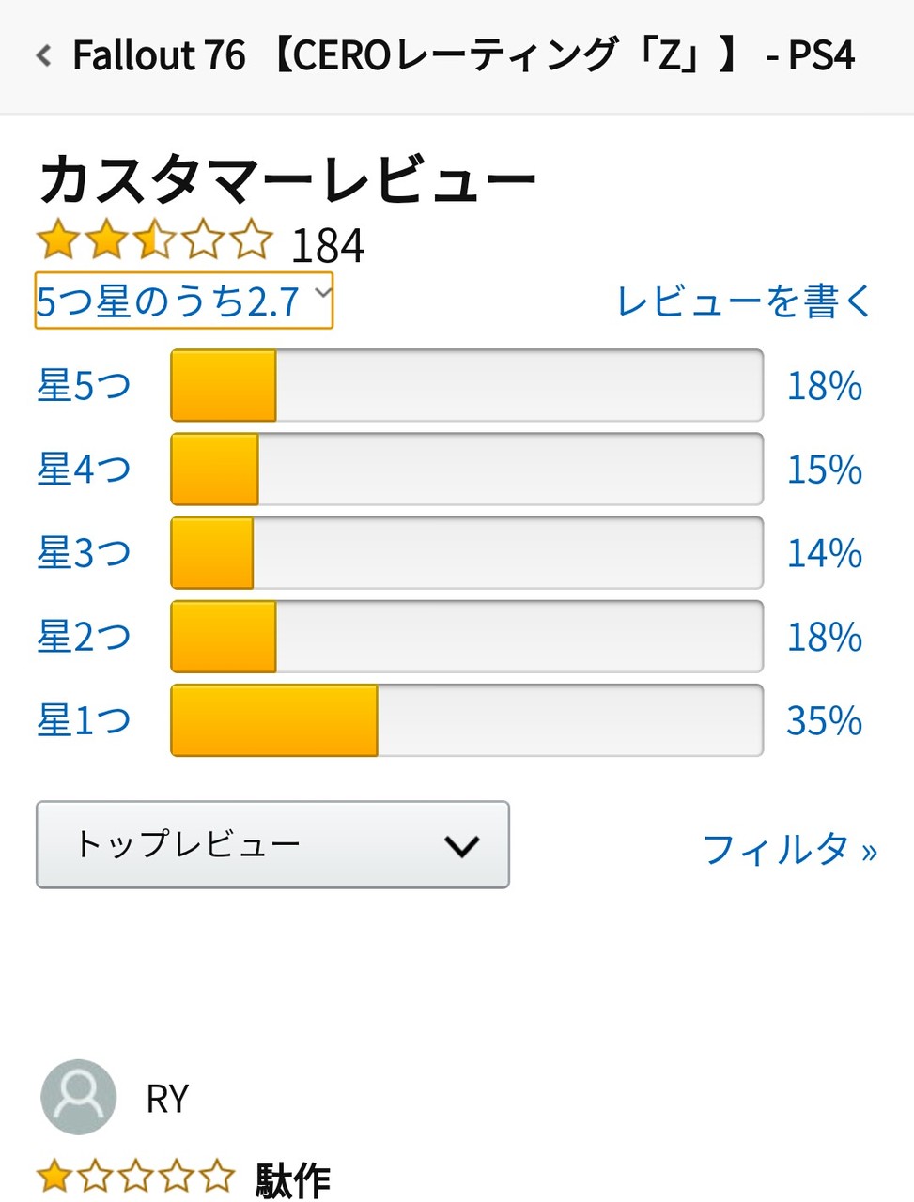Filter reviews by 星4つ

click(x=84, y=470)
